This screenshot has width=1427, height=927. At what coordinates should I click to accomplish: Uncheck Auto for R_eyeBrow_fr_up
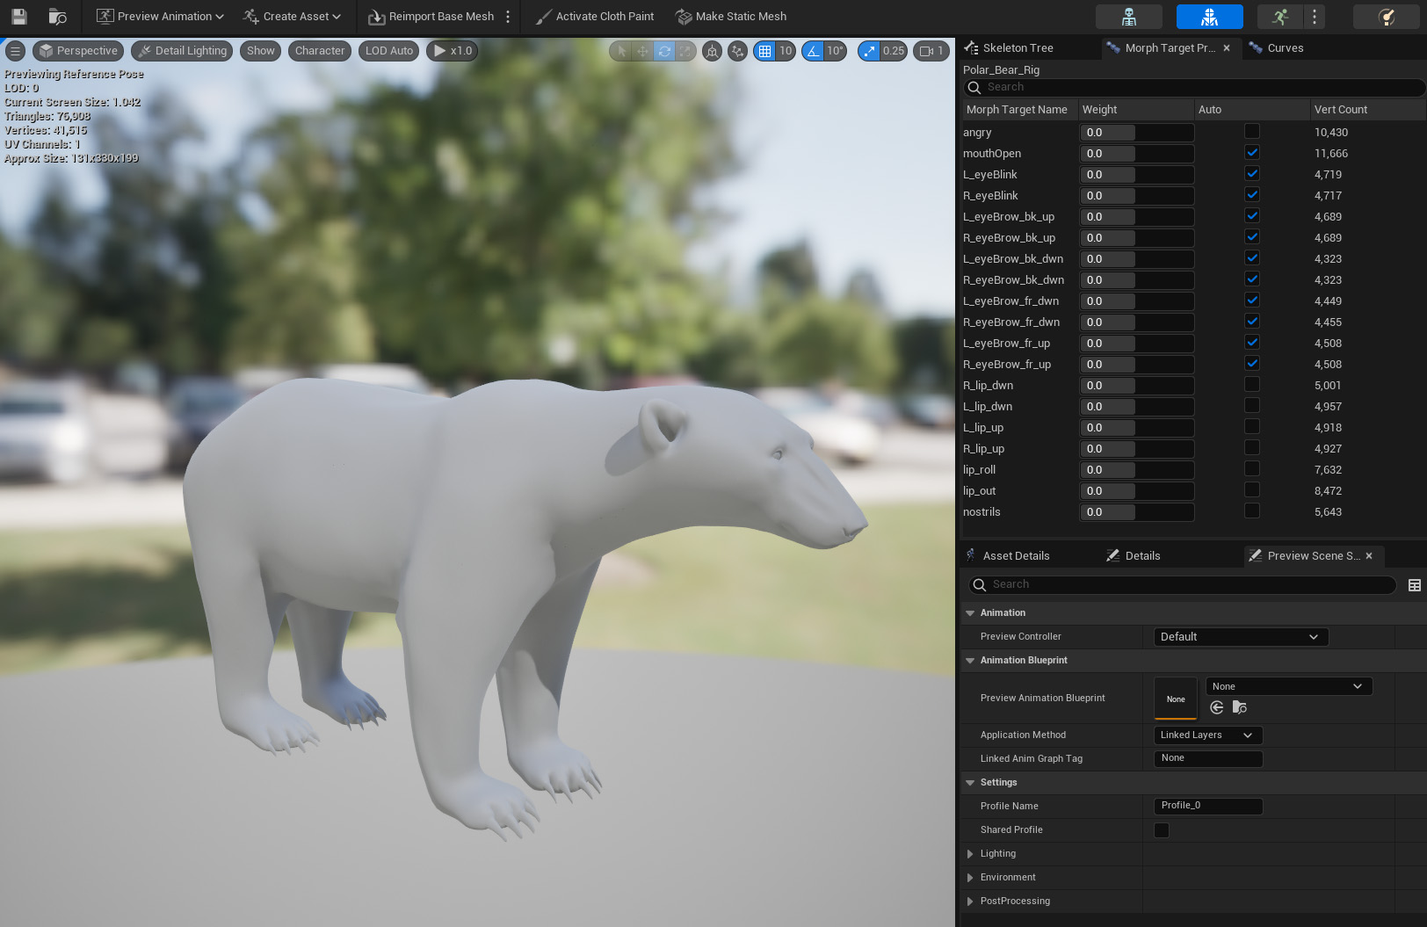pyautogui.click(x=1252, y=364)
